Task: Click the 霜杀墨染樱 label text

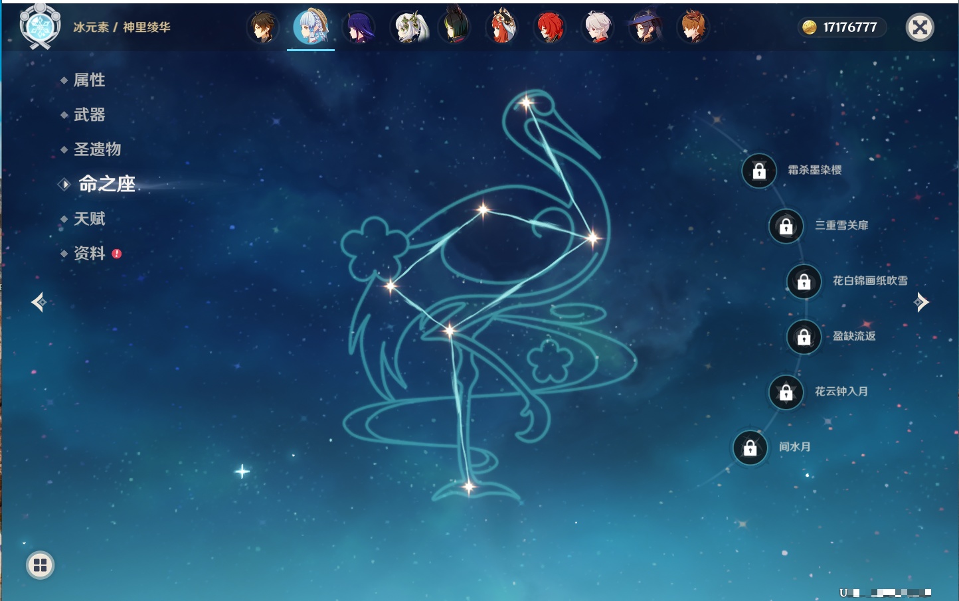Action: [815, 170]
